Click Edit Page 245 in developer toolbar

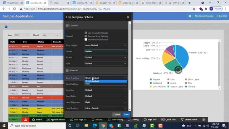point(78,120)
